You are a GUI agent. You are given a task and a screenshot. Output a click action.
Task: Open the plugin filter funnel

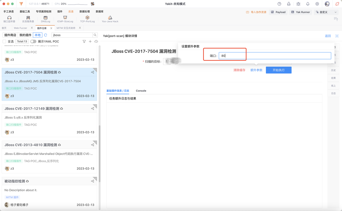(84, 41)
